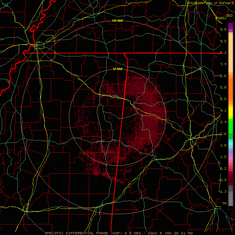Click the 7.4 value on the scale
The width and height of the screenshot is (235, 235).
click(223, 64)
